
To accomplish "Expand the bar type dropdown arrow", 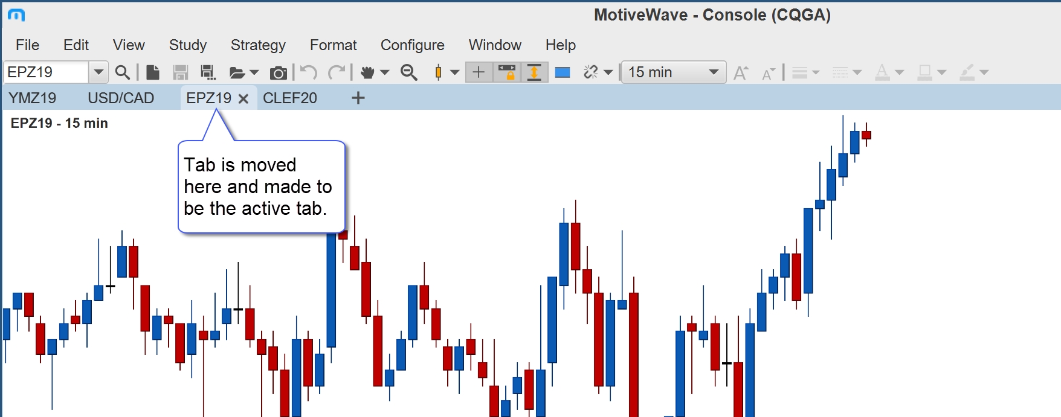I will coord(455,73).
